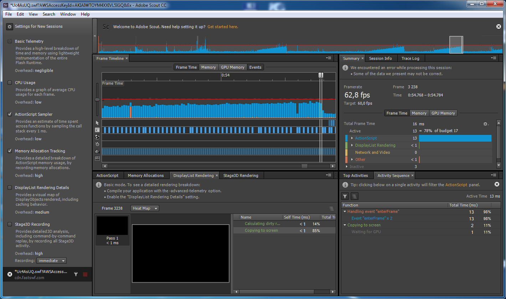The height and width of the screenshot is (299, 506).
Task: Close the Frame Timeline tab
Action: (127, 58)
